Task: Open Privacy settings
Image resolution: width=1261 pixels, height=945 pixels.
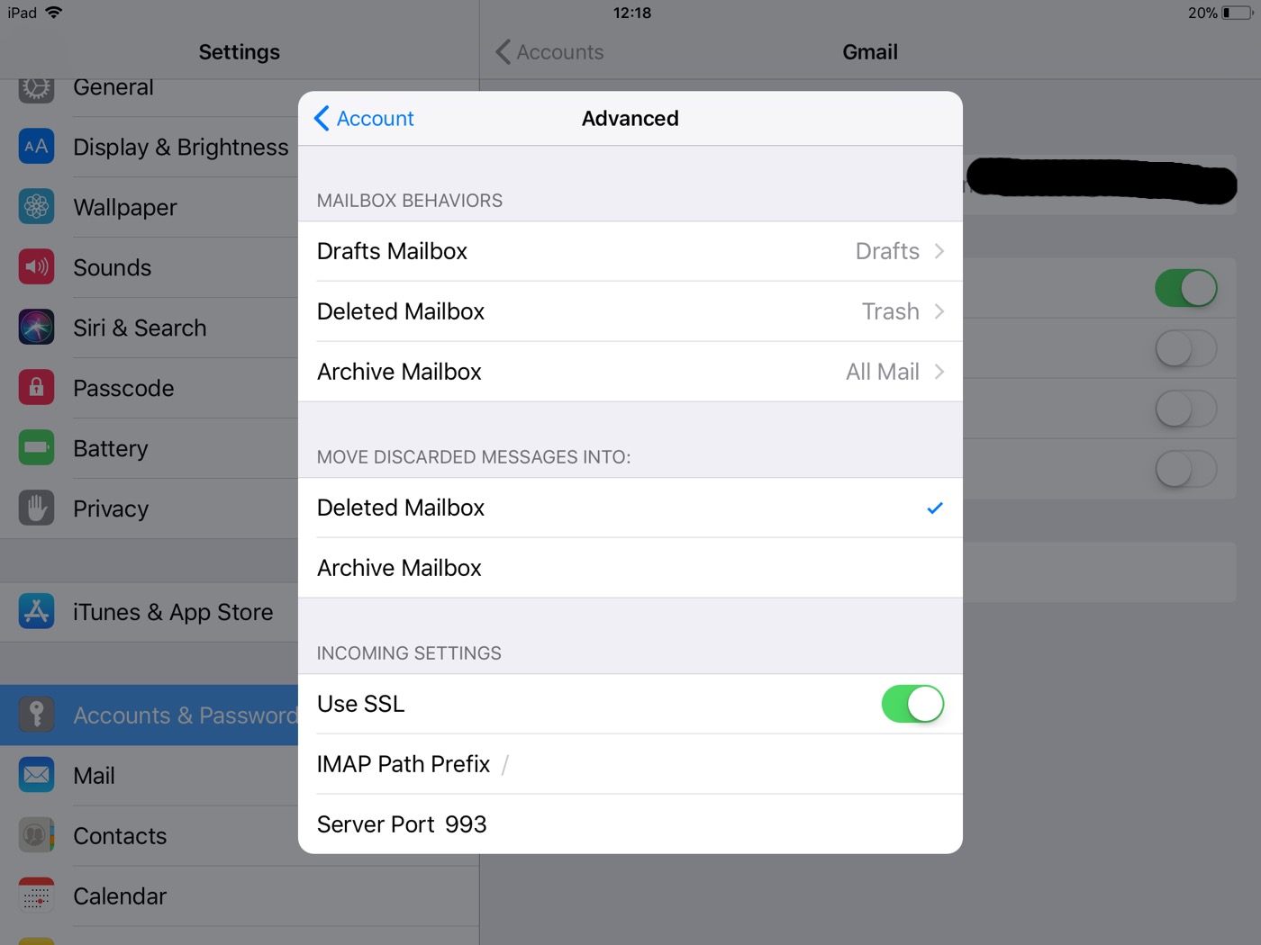Action: 150,508
